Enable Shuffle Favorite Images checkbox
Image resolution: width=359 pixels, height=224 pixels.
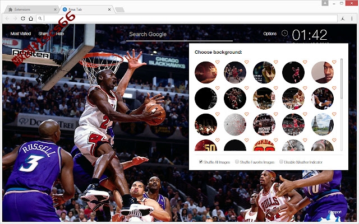(237, 162)
